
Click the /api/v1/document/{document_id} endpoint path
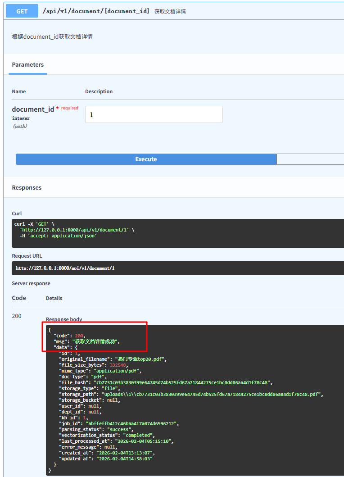96,11
